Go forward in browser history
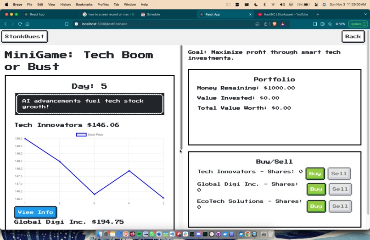370x240 pixels. coord(13,24)
